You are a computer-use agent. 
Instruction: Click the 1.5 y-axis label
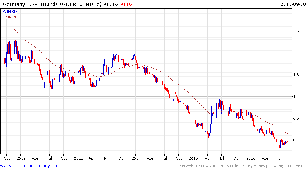click(x=296, y=75)
